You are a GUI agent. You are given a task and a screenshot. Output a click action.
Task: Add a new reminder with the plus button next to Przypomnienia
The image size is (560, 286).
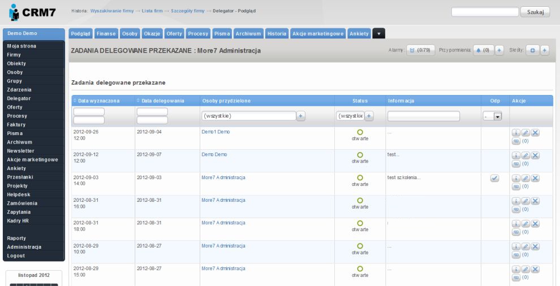click(x=499, y=50)
